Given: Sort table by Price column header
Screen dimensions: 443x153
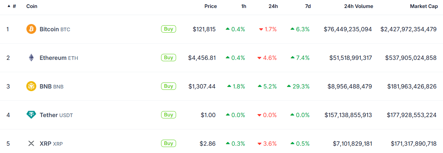Looking at the screenshot, I should click(x=210, y=6).
